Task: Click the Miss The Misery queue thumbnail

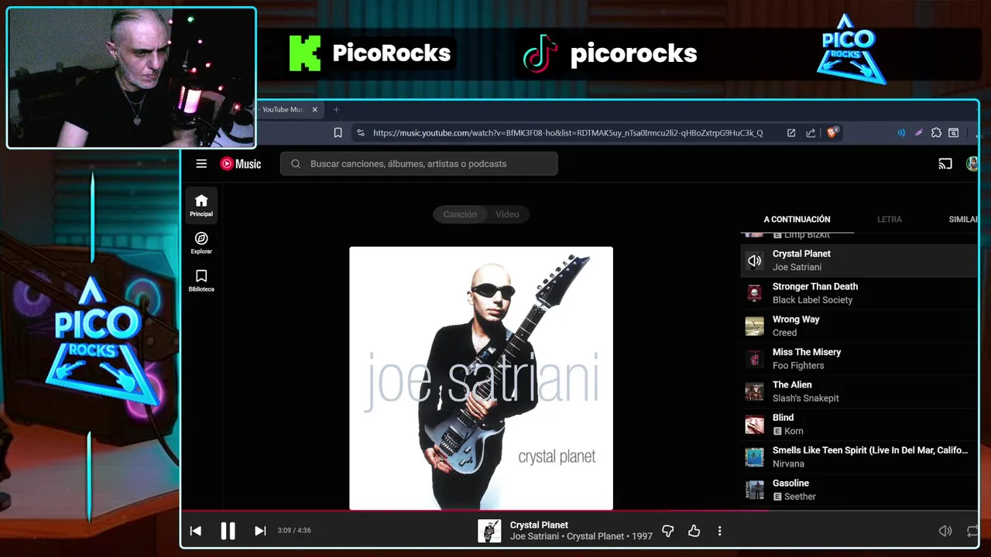Action: coord(754,359)
